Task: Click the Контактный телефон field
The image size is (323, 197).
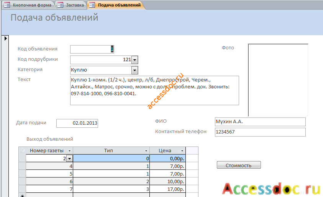Action: point(260,132)
